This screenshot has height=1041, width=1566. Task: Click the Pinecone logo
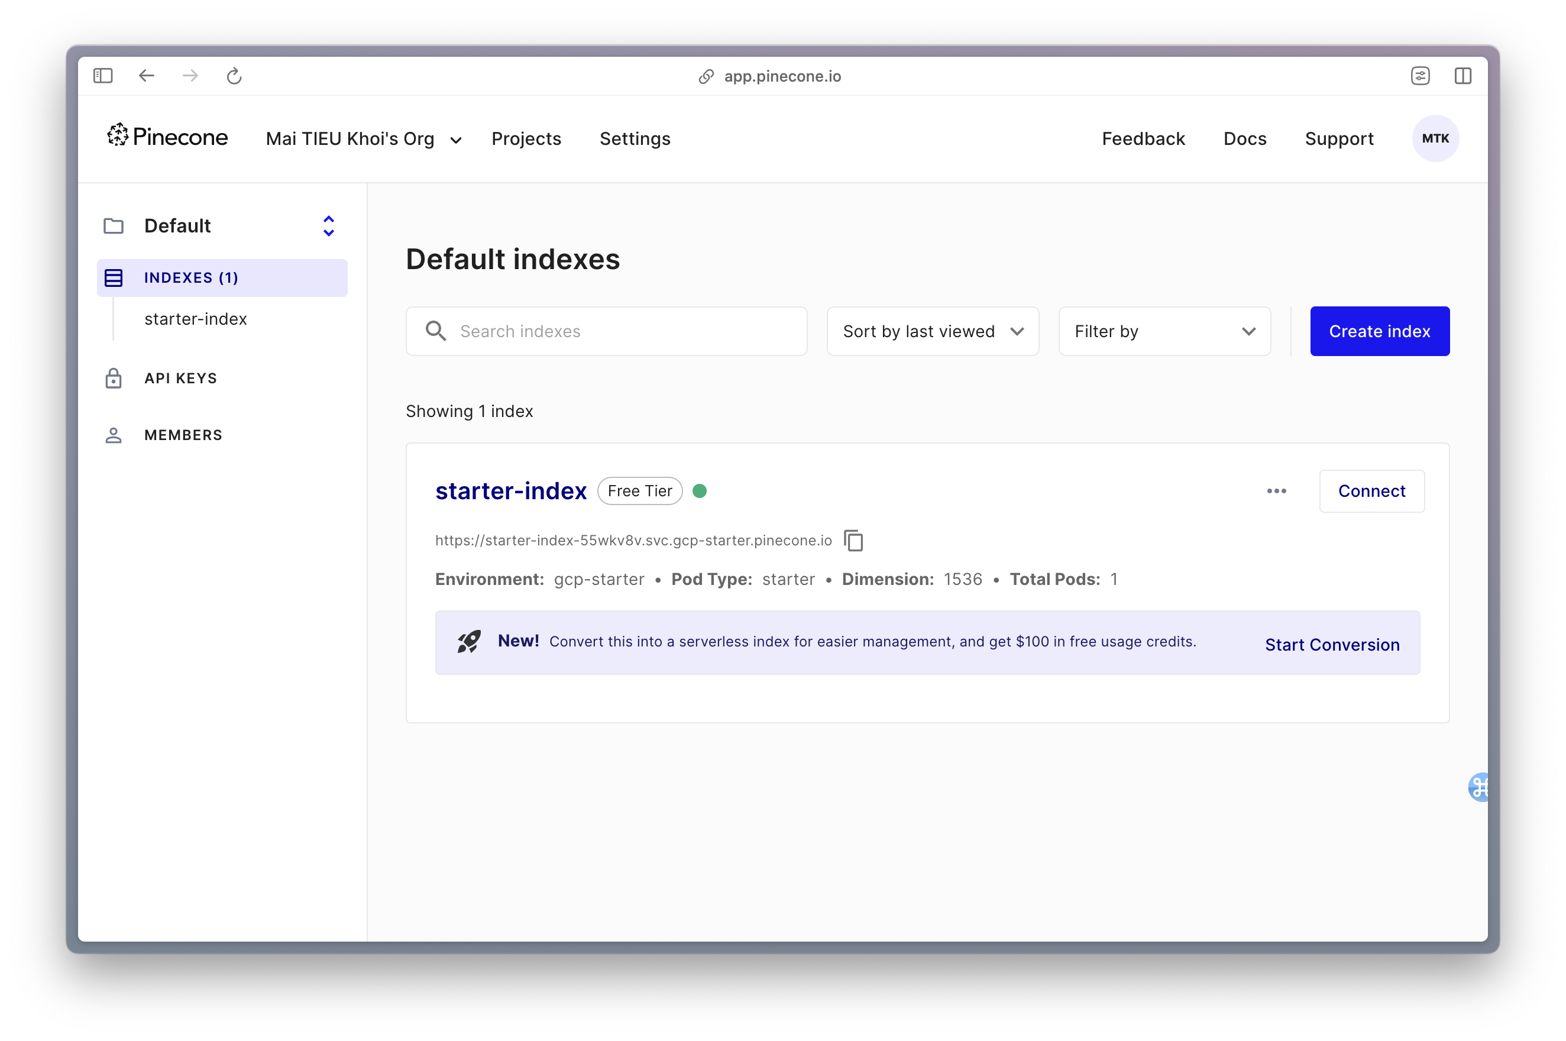(167, 137)
